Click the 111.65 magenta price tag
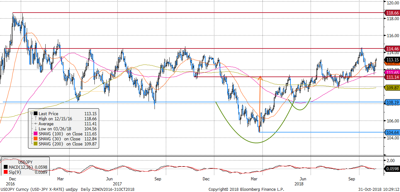This screenshot has width=400, height=192. tap(392, 72)
